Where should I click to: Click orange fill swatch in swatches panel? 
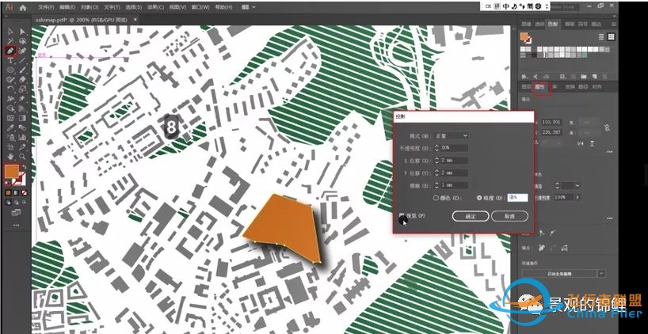[524, 36]
